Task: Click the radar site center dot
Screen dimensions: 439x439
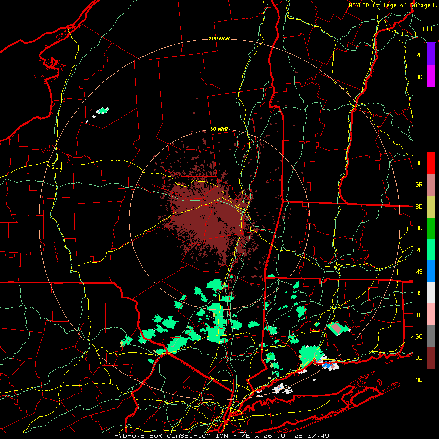Action: (220, 219)
